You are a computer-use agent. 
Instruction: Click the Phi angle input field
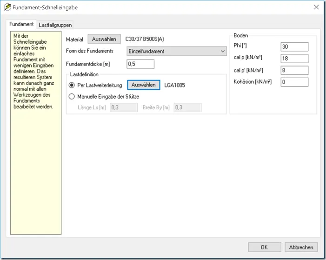coord(294,47)
